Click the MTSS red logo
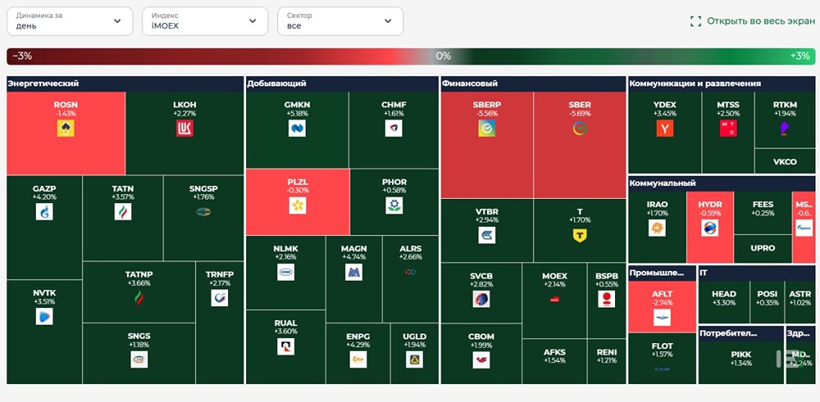The width and height of the screenshot is (820, 402). pos(728,129)
